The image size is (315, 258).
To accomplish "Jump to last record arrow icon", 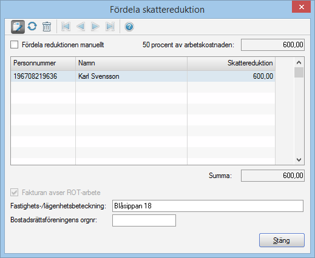I will (x=110, y=27).
